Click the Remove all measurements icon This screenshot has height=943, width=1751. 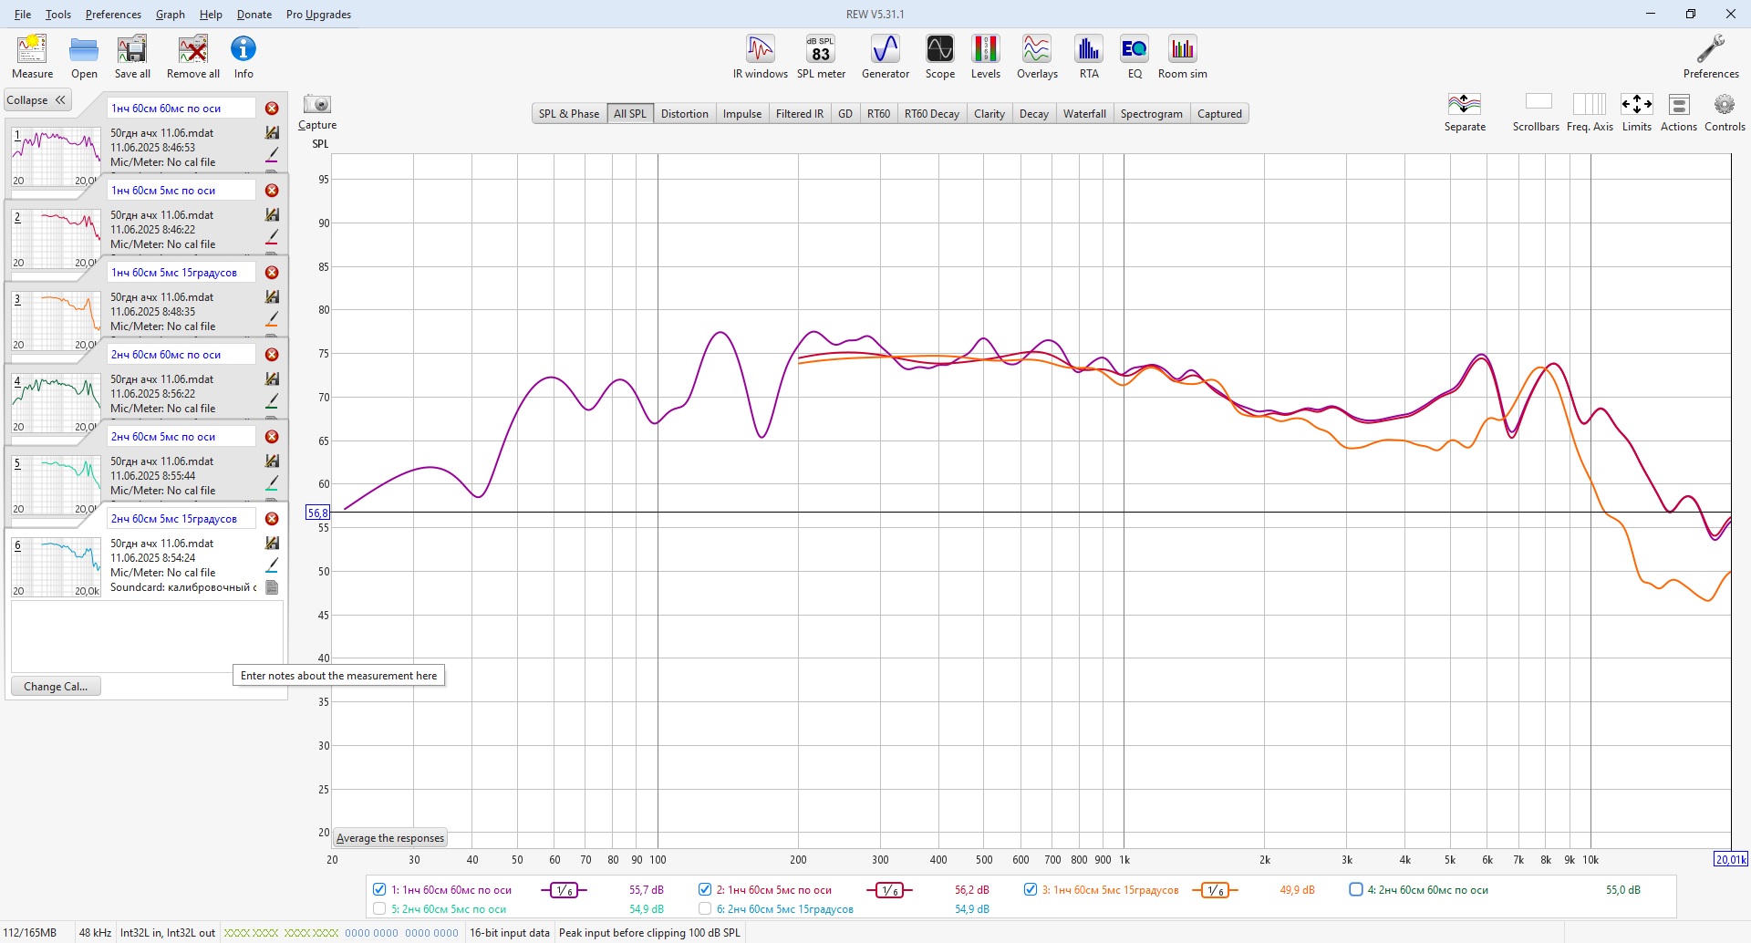tap(193, 57)
